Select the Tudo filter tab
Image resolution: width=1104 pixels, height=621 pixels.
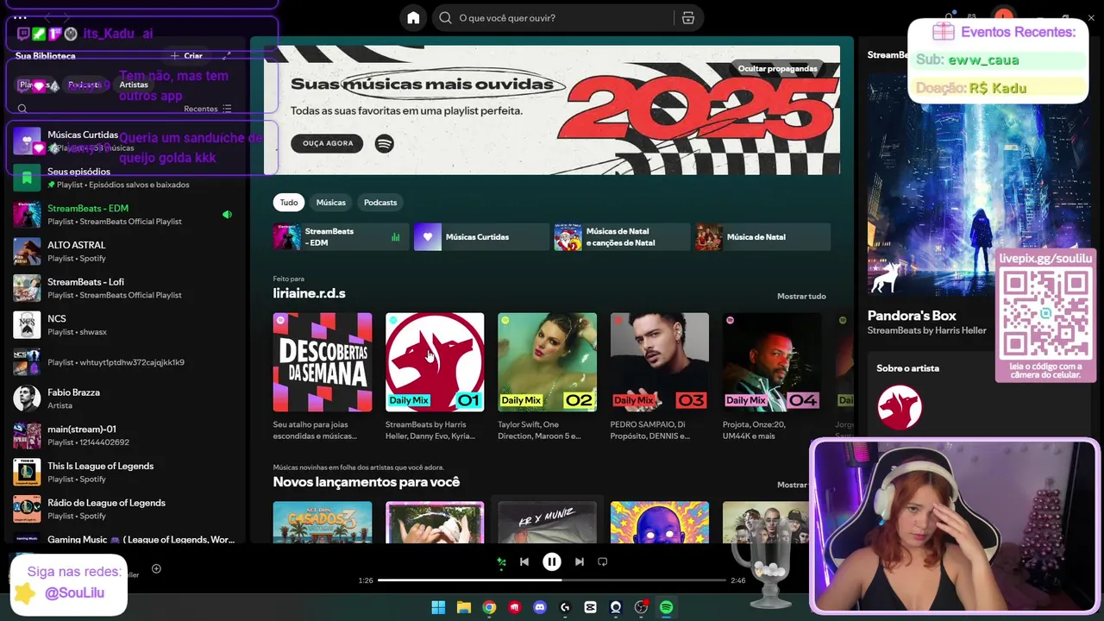(289, 203)
